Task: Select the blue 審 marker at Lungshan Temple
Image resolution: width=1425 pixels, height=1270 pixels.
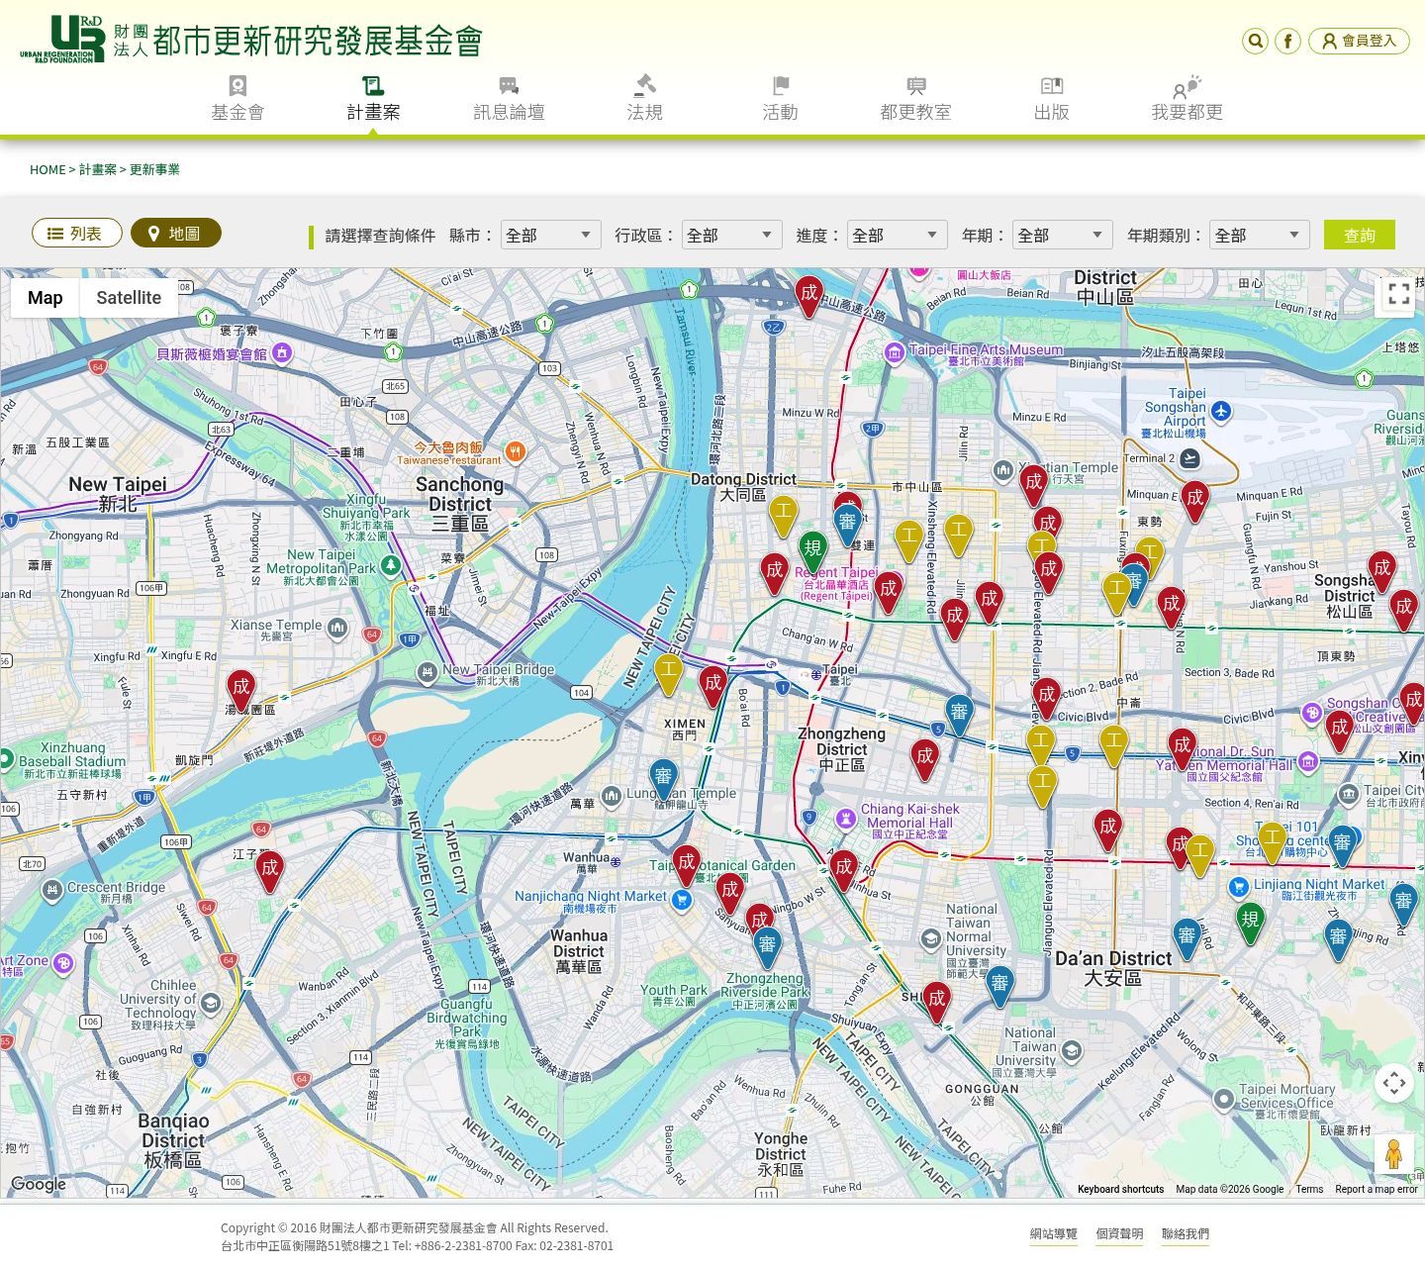Action: [663, 780]
